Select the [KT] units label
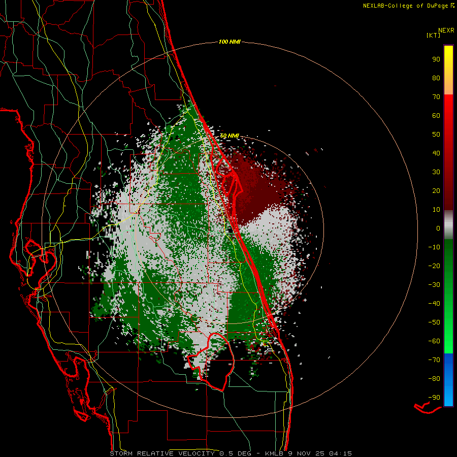The height and width of the screenshot is (457, 457). pos(434,35)
